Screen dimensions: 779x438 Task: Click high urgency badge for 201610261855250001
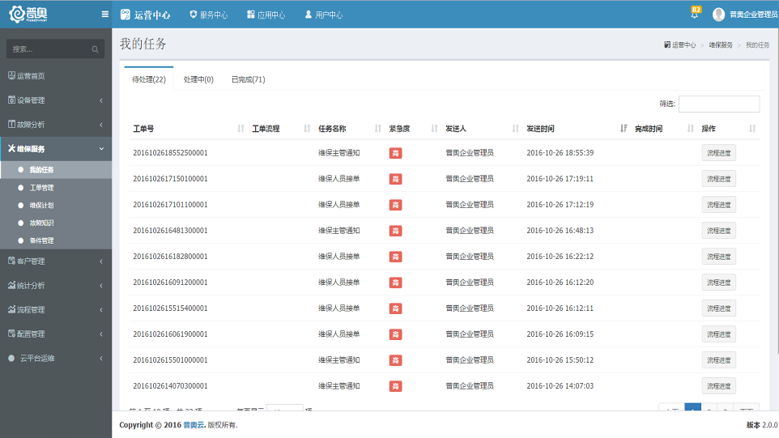pos(395,153)
